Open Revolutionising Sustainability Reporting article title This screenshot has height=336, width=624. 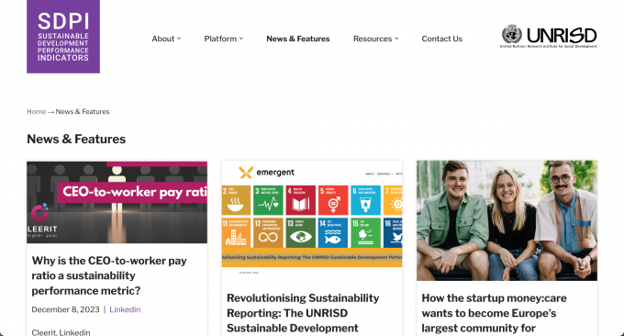[303, 313]
